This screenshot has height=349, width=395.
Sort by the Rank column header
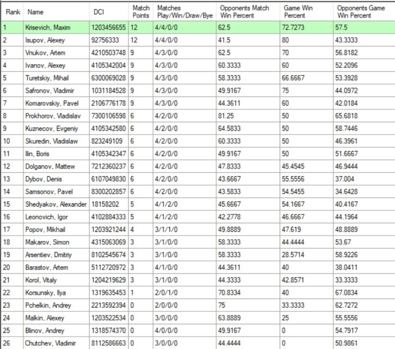(x=13, y=12)
